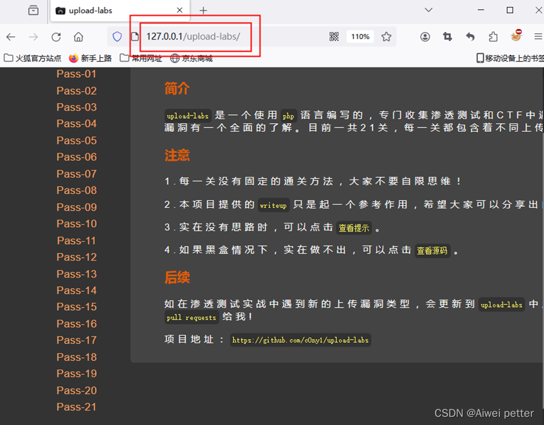Open the 新手上路 bookmark
544x425 pixels.
(90, 58)
